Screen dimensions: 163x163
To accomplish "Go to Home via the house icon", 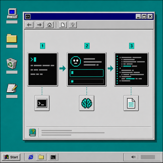I will click(50, 25).
